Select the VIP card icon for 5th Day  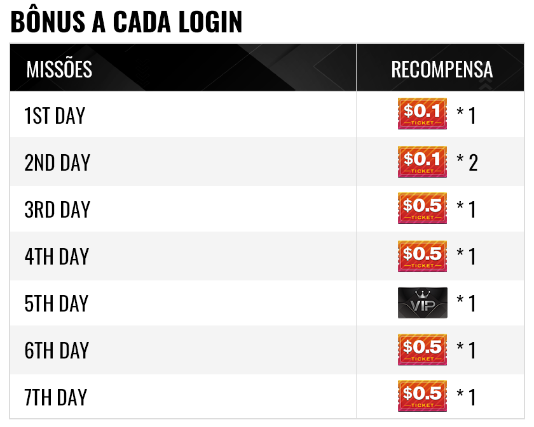click(x=423, y=303)
